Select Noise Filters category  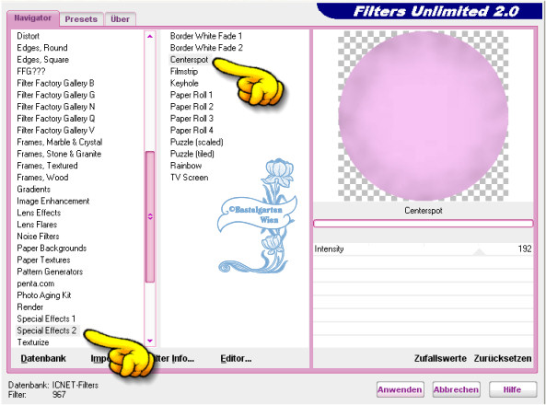pos(38,237)
